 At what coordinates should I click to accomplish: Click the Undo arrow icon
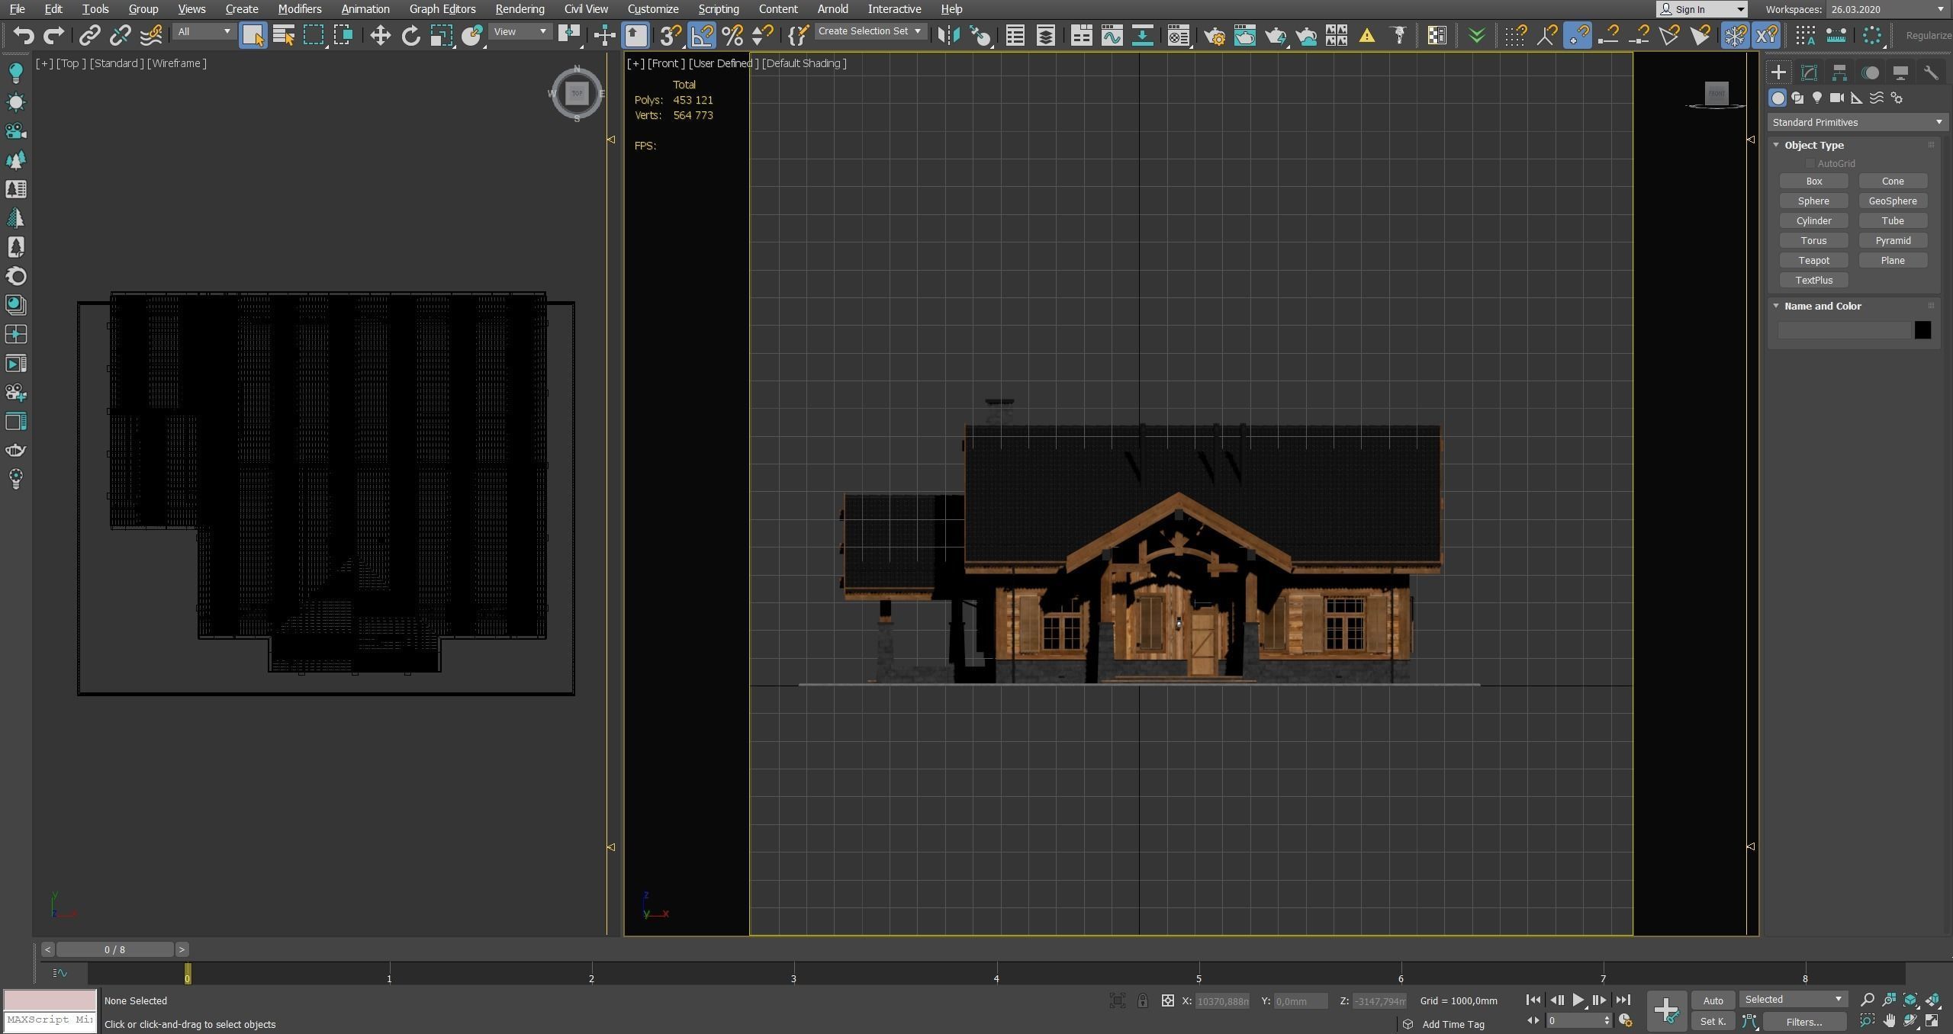coord(23,35)
